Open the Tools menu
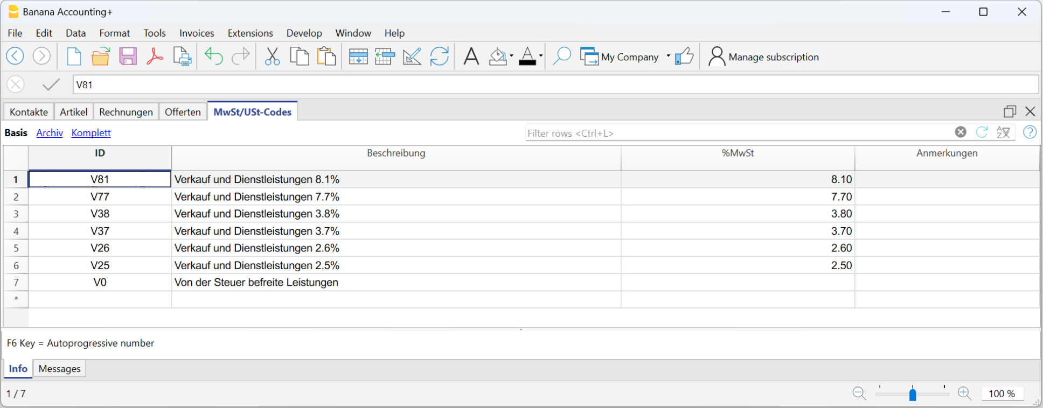1043x408 pixels. point(155,33)
